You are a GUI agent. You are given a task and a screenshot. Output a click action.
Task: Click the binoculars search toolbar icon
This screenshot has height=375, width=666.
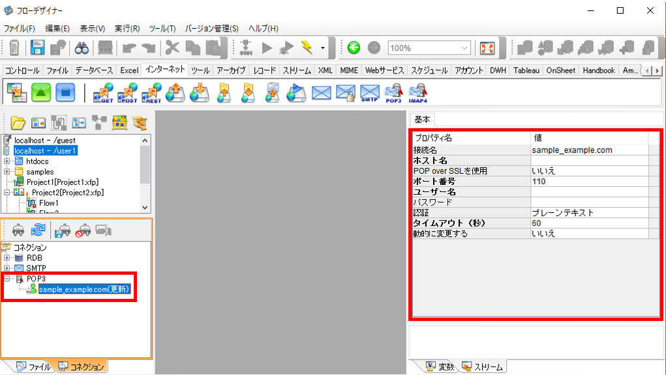pyautogui.click(x=82, y=48)
